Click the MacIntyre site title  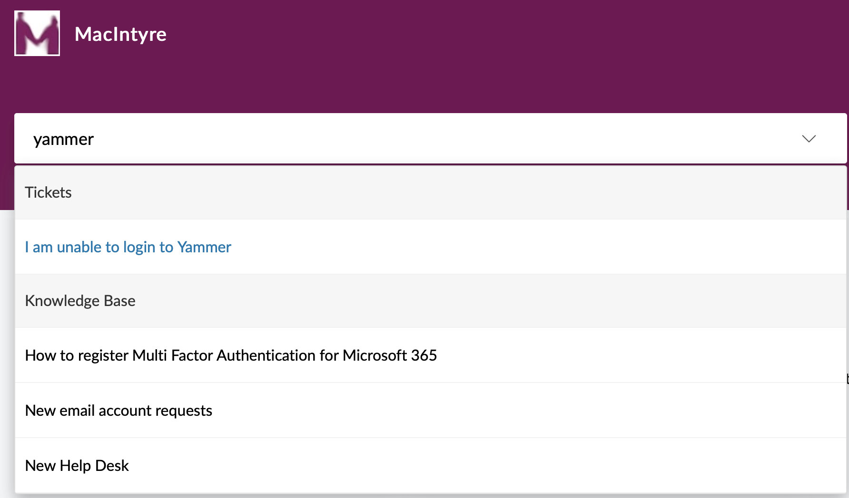tap(120, 34)
